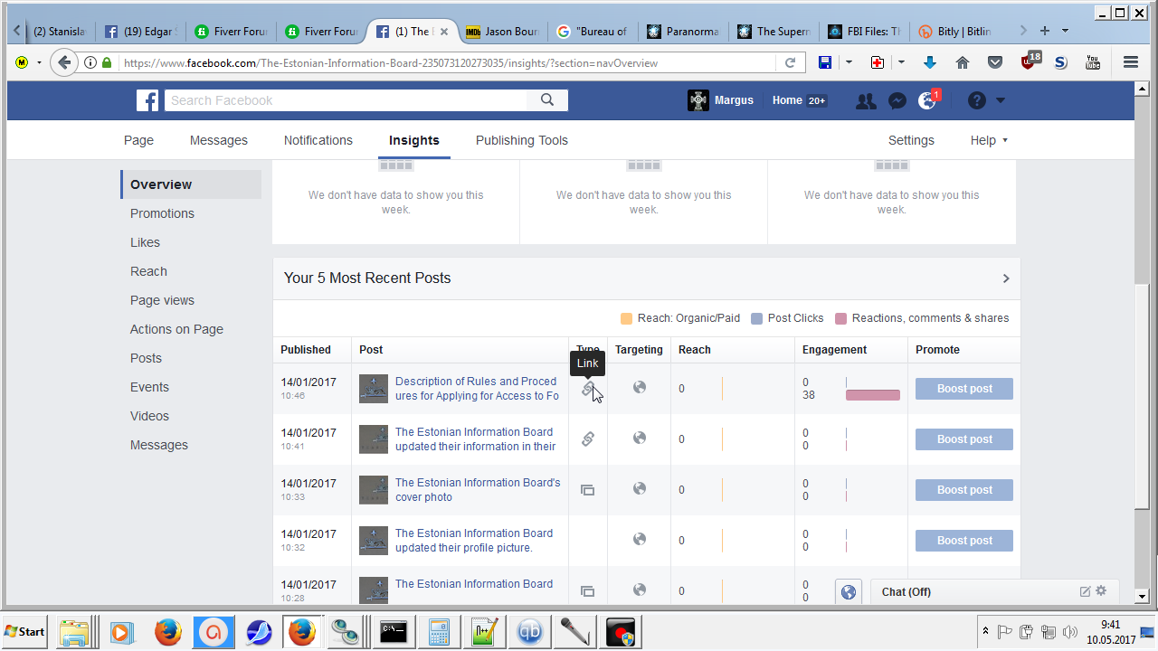The height and width of the screenshot is (651, 1158).
Task: Expand the Help dropdown menu
Action: click(x=989, y=140)
